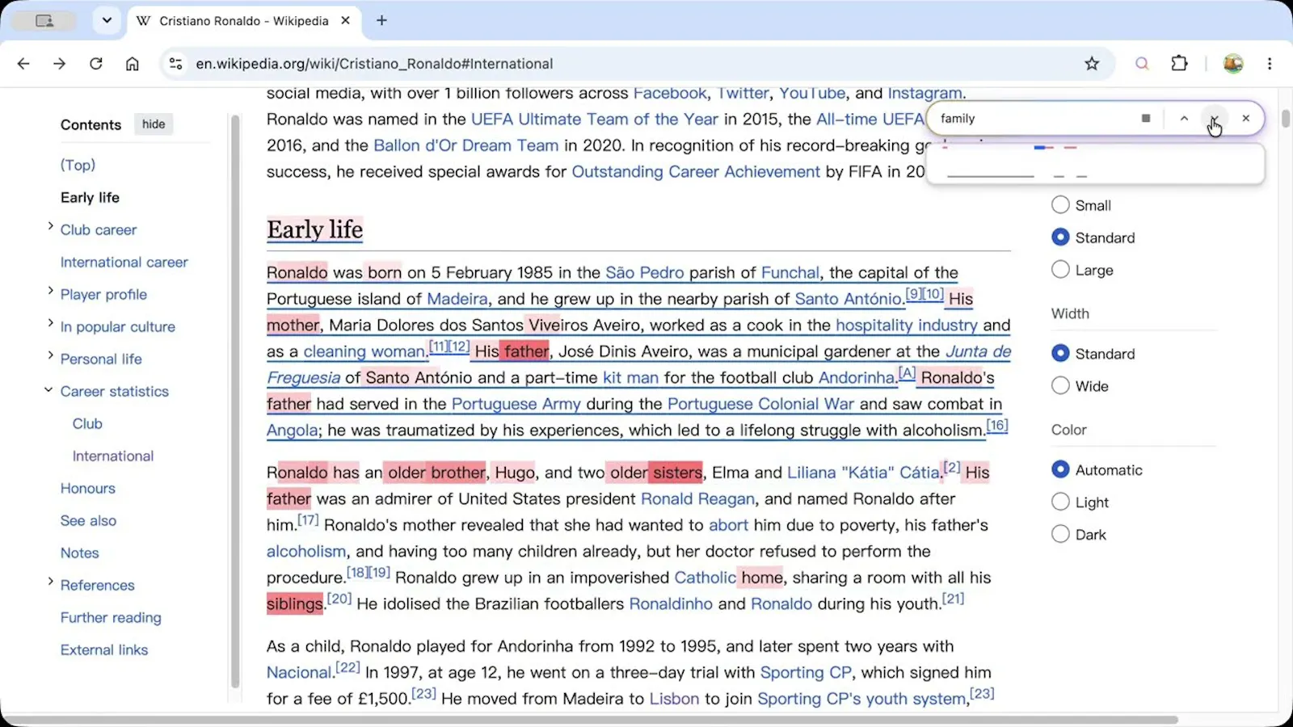
Task: Select Small text size
Action: click(1060, 205)
